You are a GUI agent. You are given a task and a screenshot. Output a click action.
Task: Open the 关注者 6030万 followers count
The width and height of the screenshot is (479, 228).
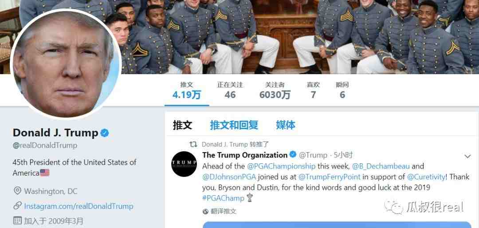(x=275, y=90)
